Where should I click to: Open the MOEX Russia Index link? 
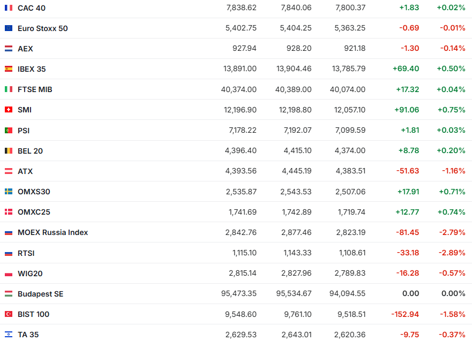click(53, 232)
